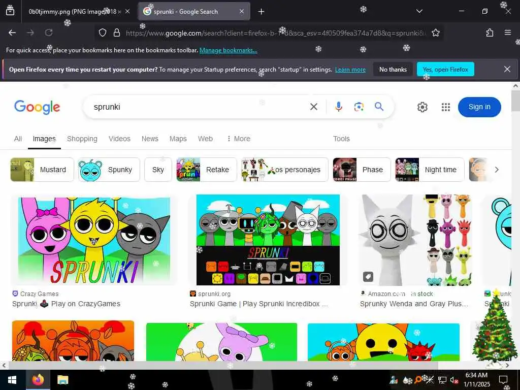Click the vertical page scrollbar thumb
Image resolution: width=520 pixels, height=390 pixels.
515,101
